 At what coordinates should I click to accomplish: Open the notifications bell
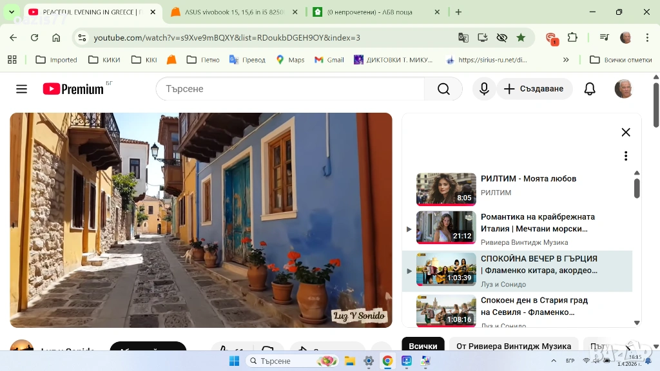coord(589,89)
